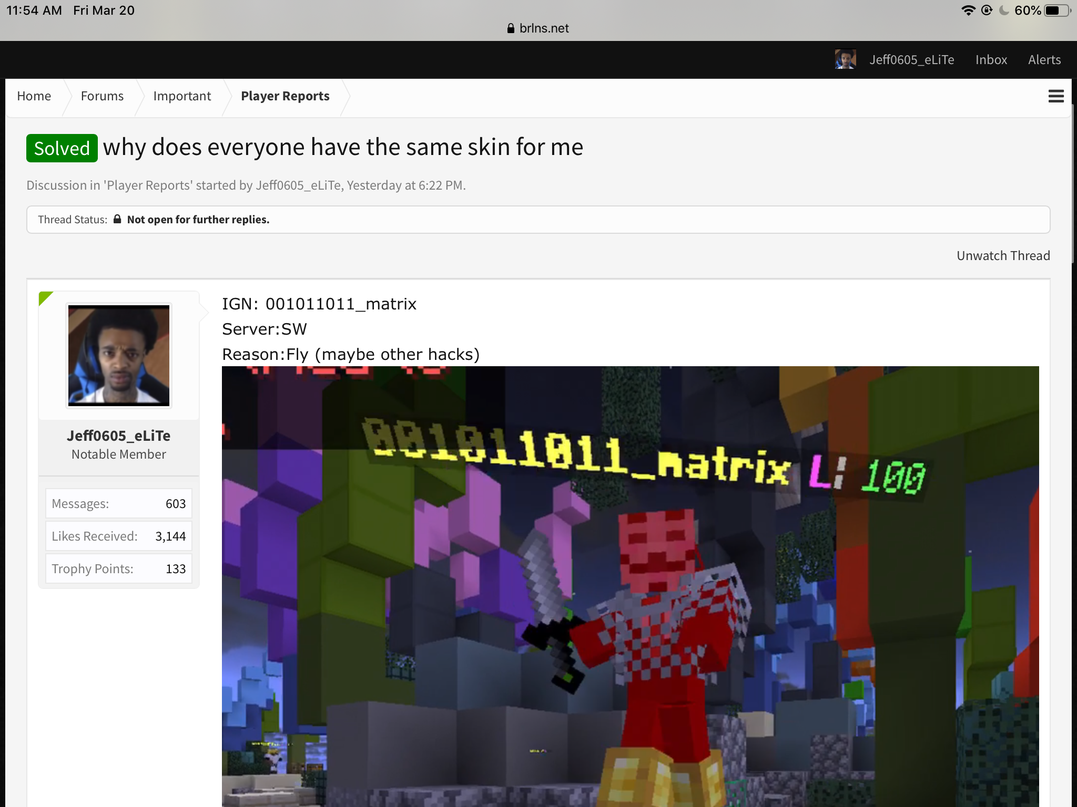Open the Jeff0605_eLiTe account menu
The width and height of the screenshot is (1077, 807).
click(911, 60)
